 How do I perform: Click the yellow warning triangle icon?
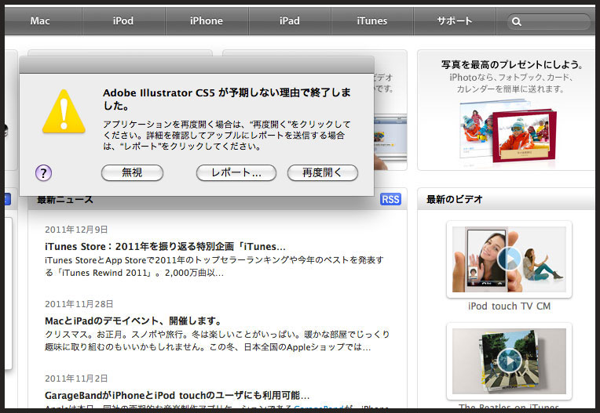click(64, 111)
